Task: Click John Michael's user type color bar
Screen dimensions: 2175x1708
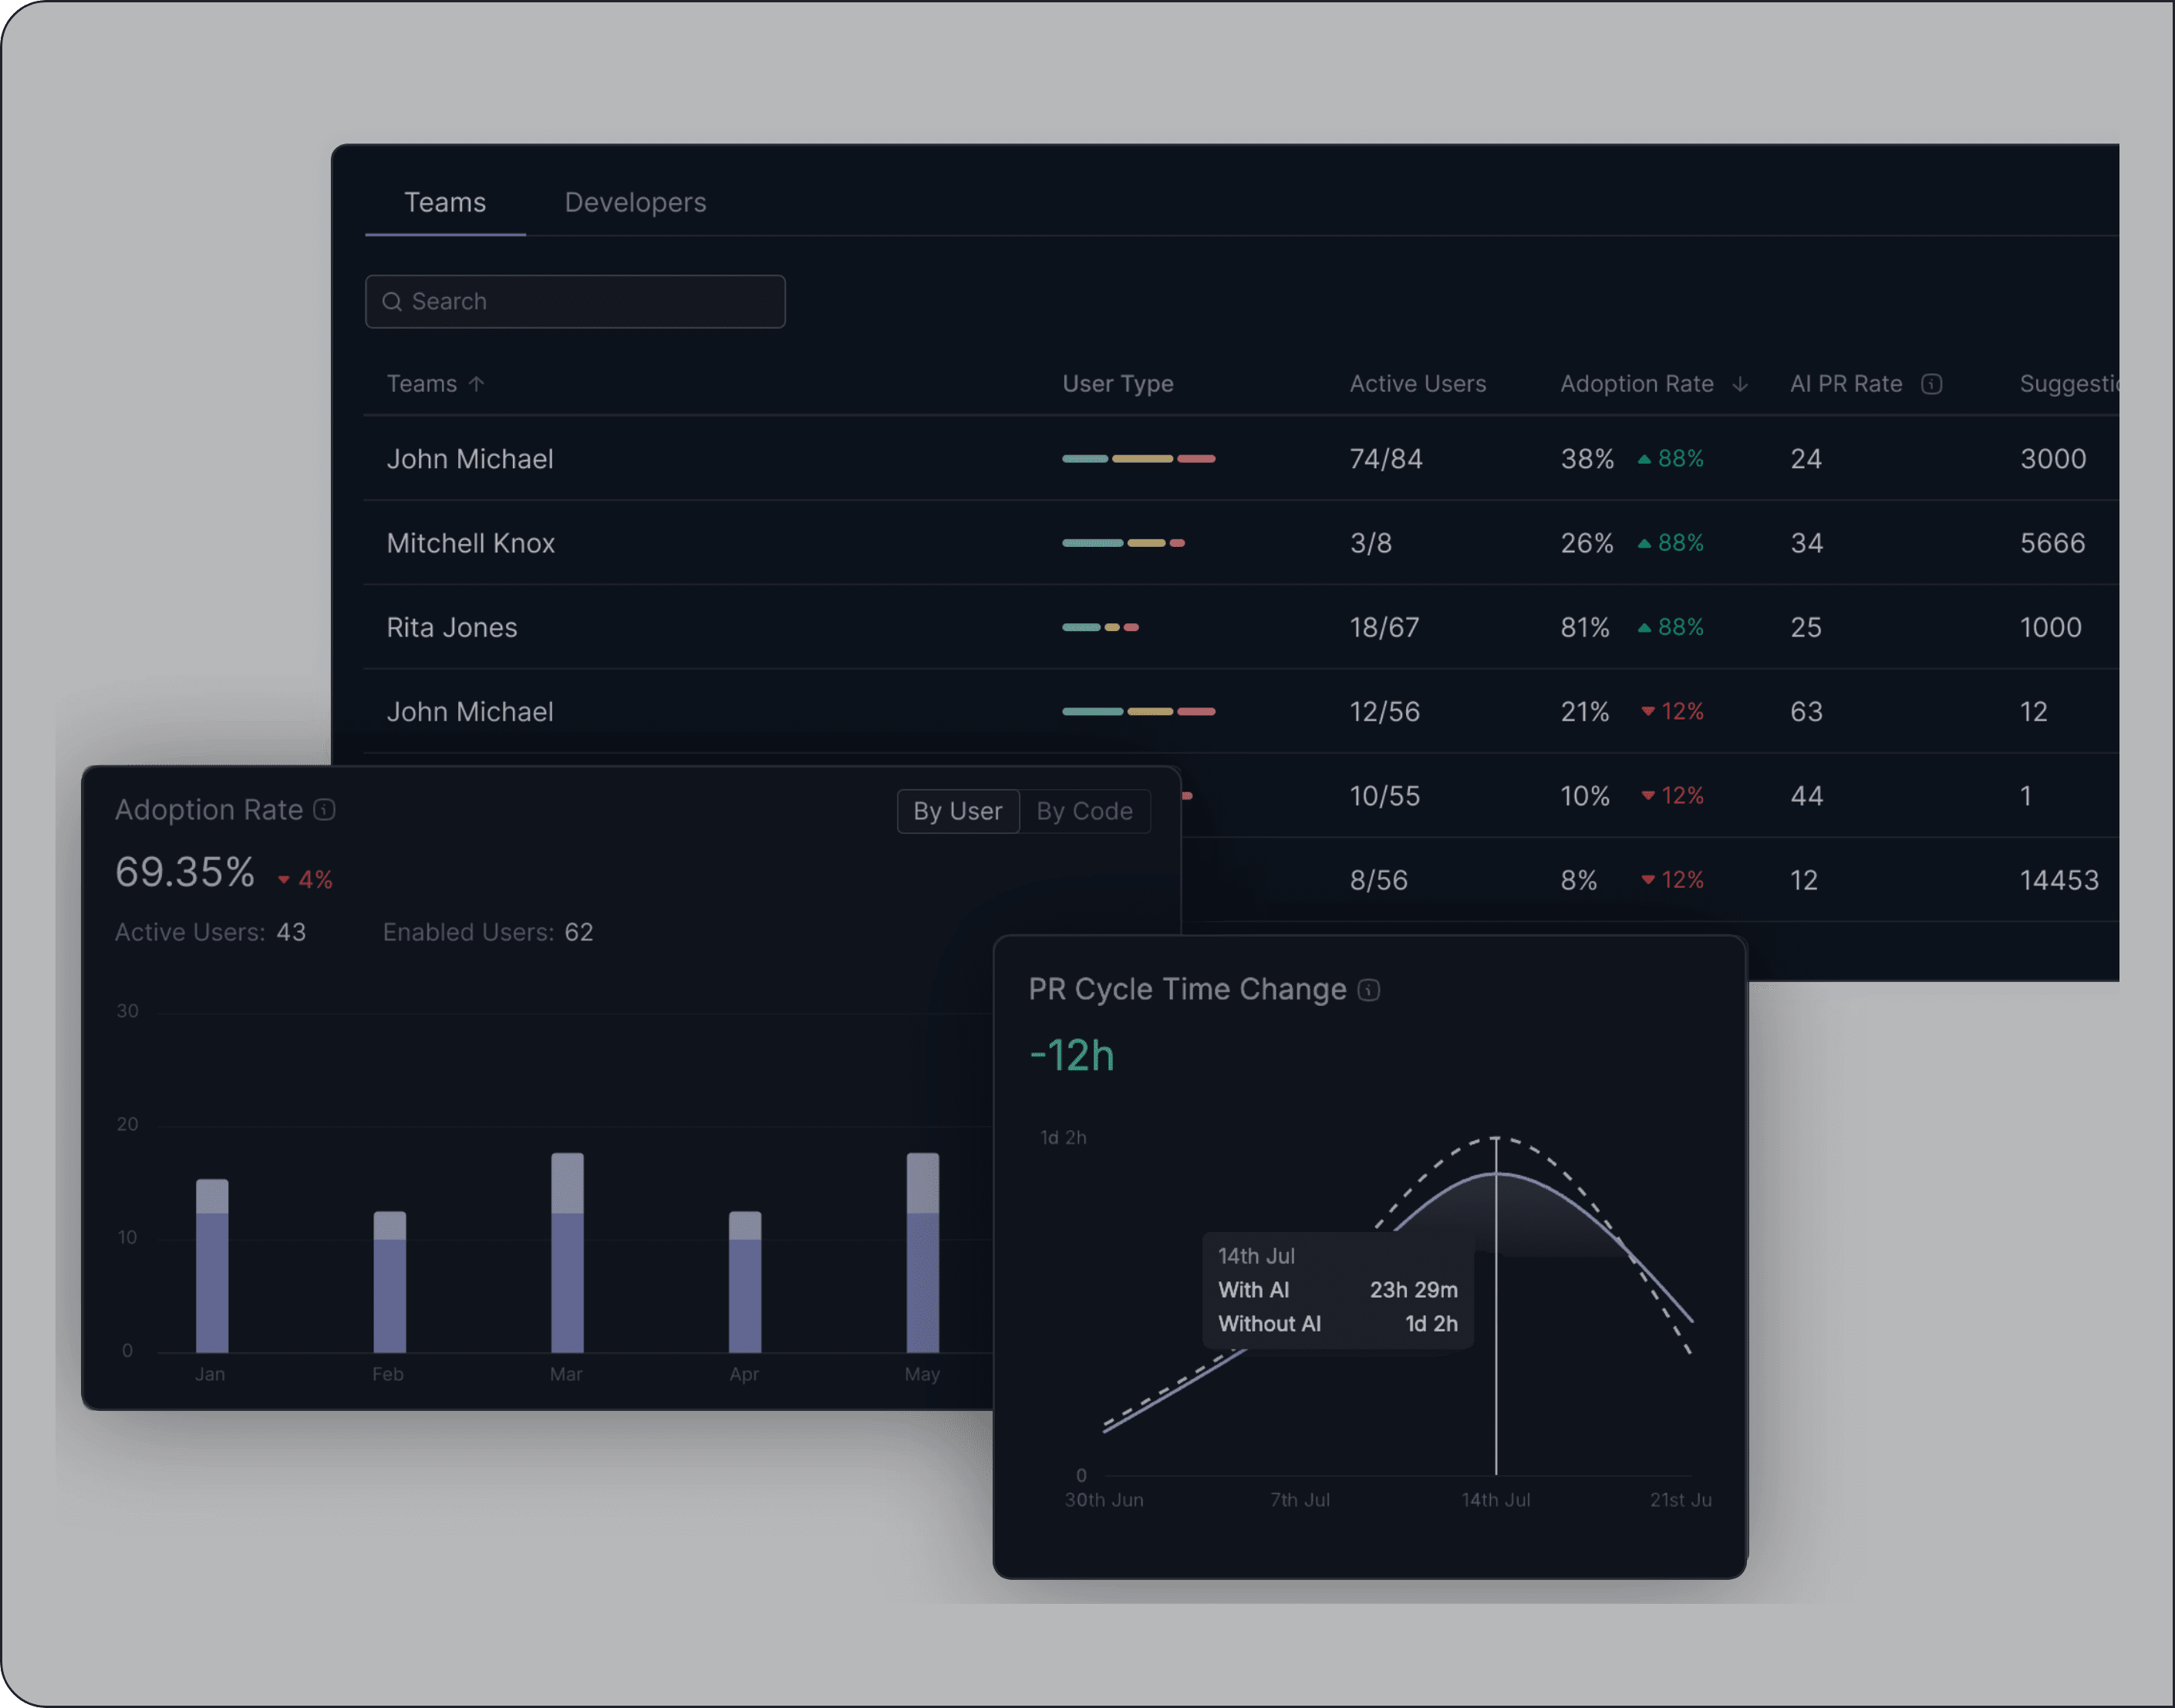Action: pos(1138,459)
